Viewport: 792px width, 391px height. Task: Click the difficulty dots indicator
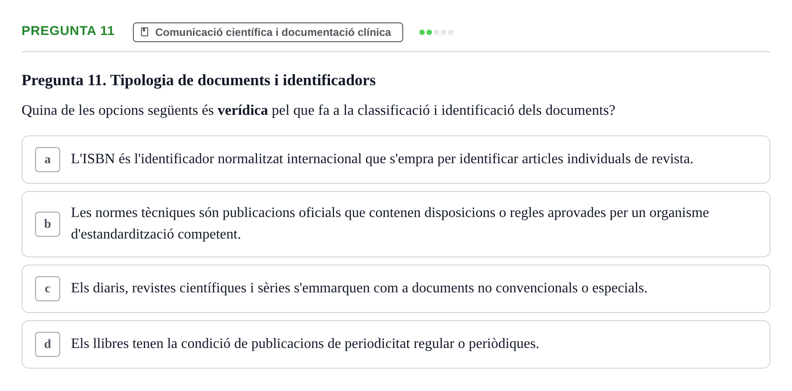(436, 32)
